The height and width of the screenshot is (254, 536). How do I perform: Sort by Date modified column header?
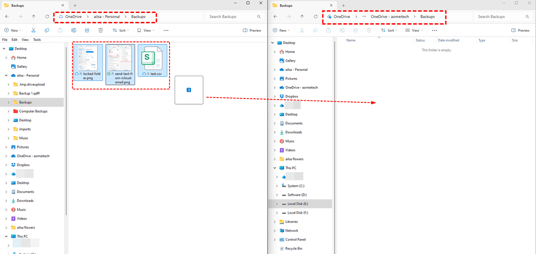coord(448,40)
